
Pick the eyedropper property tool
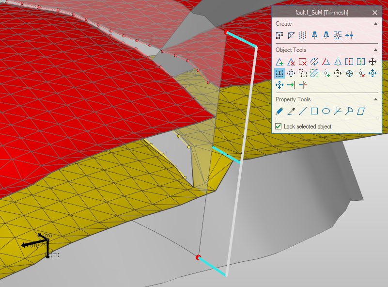[291, 111]
